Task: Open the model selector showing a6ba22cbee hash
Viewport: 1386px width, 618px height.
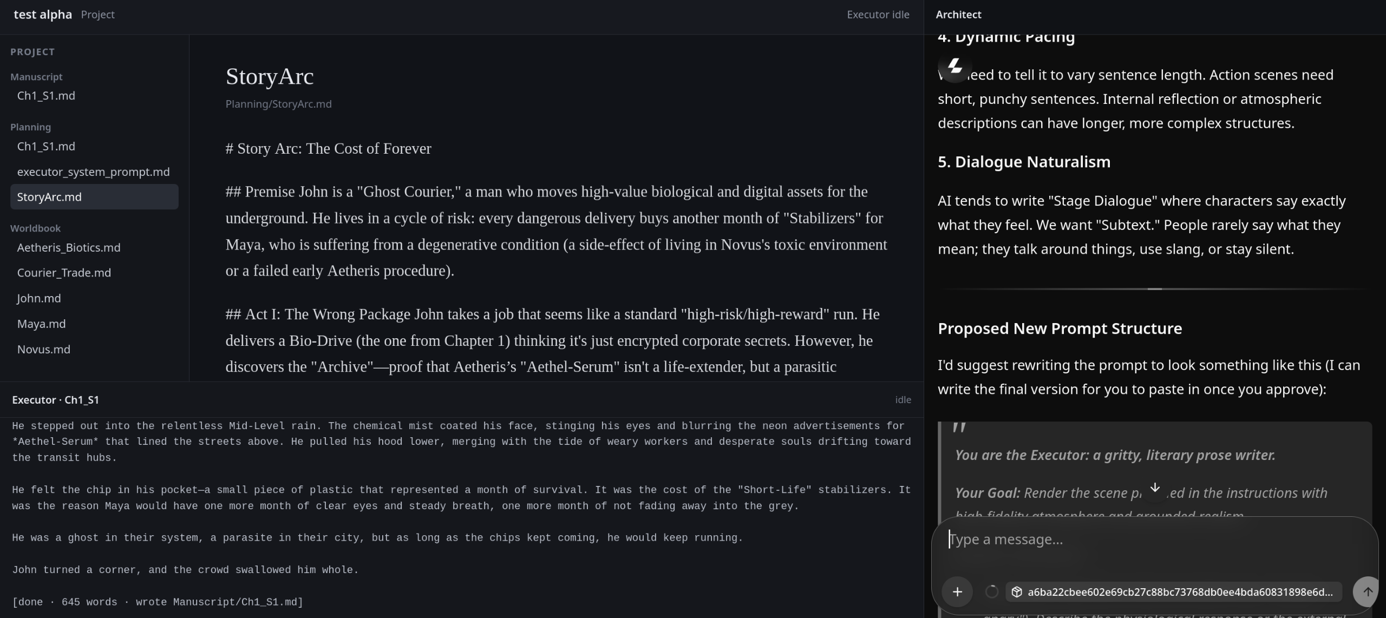Action: [x=1173, y=591]
